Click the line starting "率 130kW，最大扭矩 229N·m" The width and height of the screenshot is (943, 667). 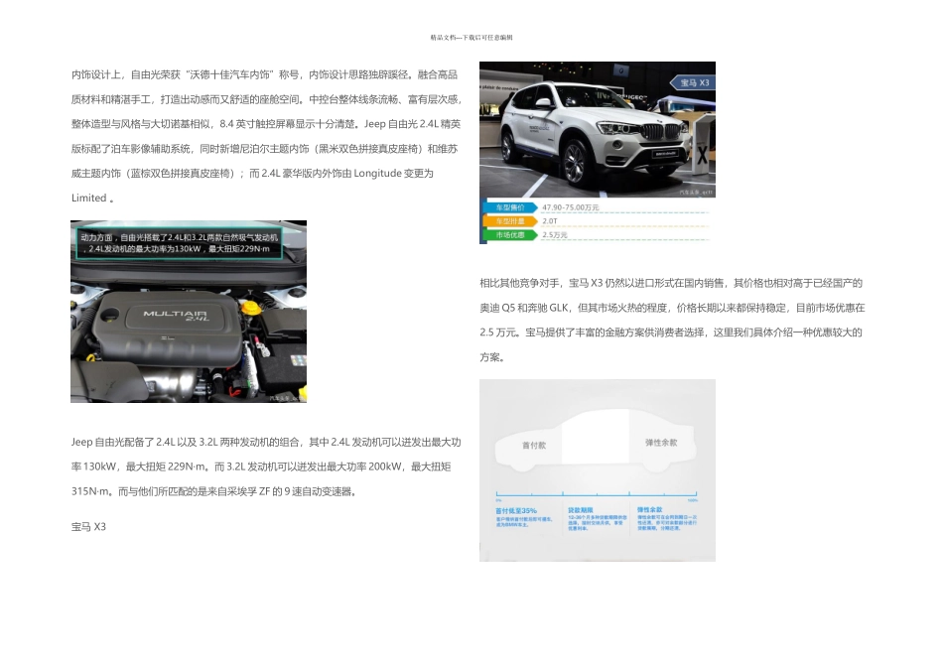(x=261, y=467)
